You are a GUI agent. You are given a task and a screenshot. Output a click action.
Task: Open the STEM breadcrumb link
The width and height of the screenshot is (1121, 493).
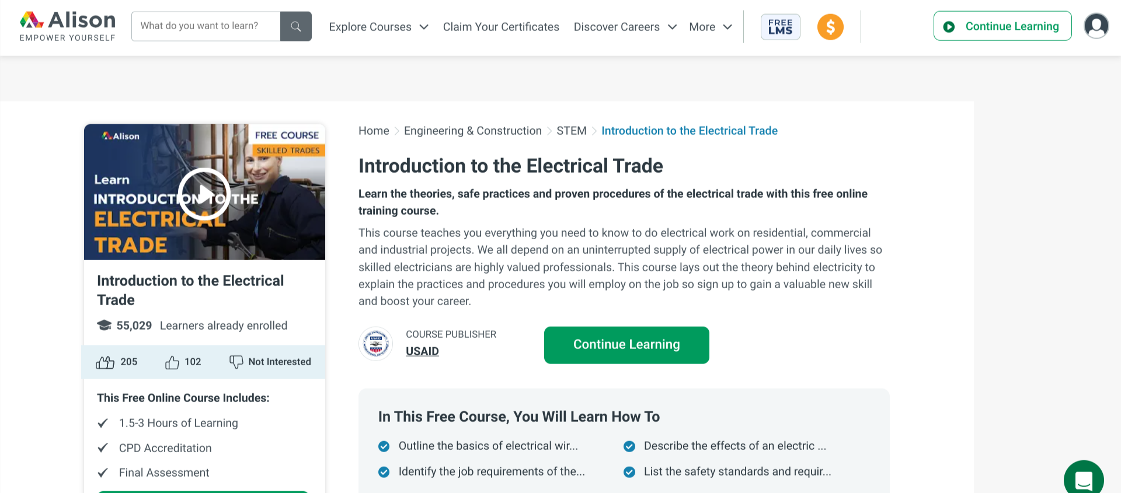(571, 130)
